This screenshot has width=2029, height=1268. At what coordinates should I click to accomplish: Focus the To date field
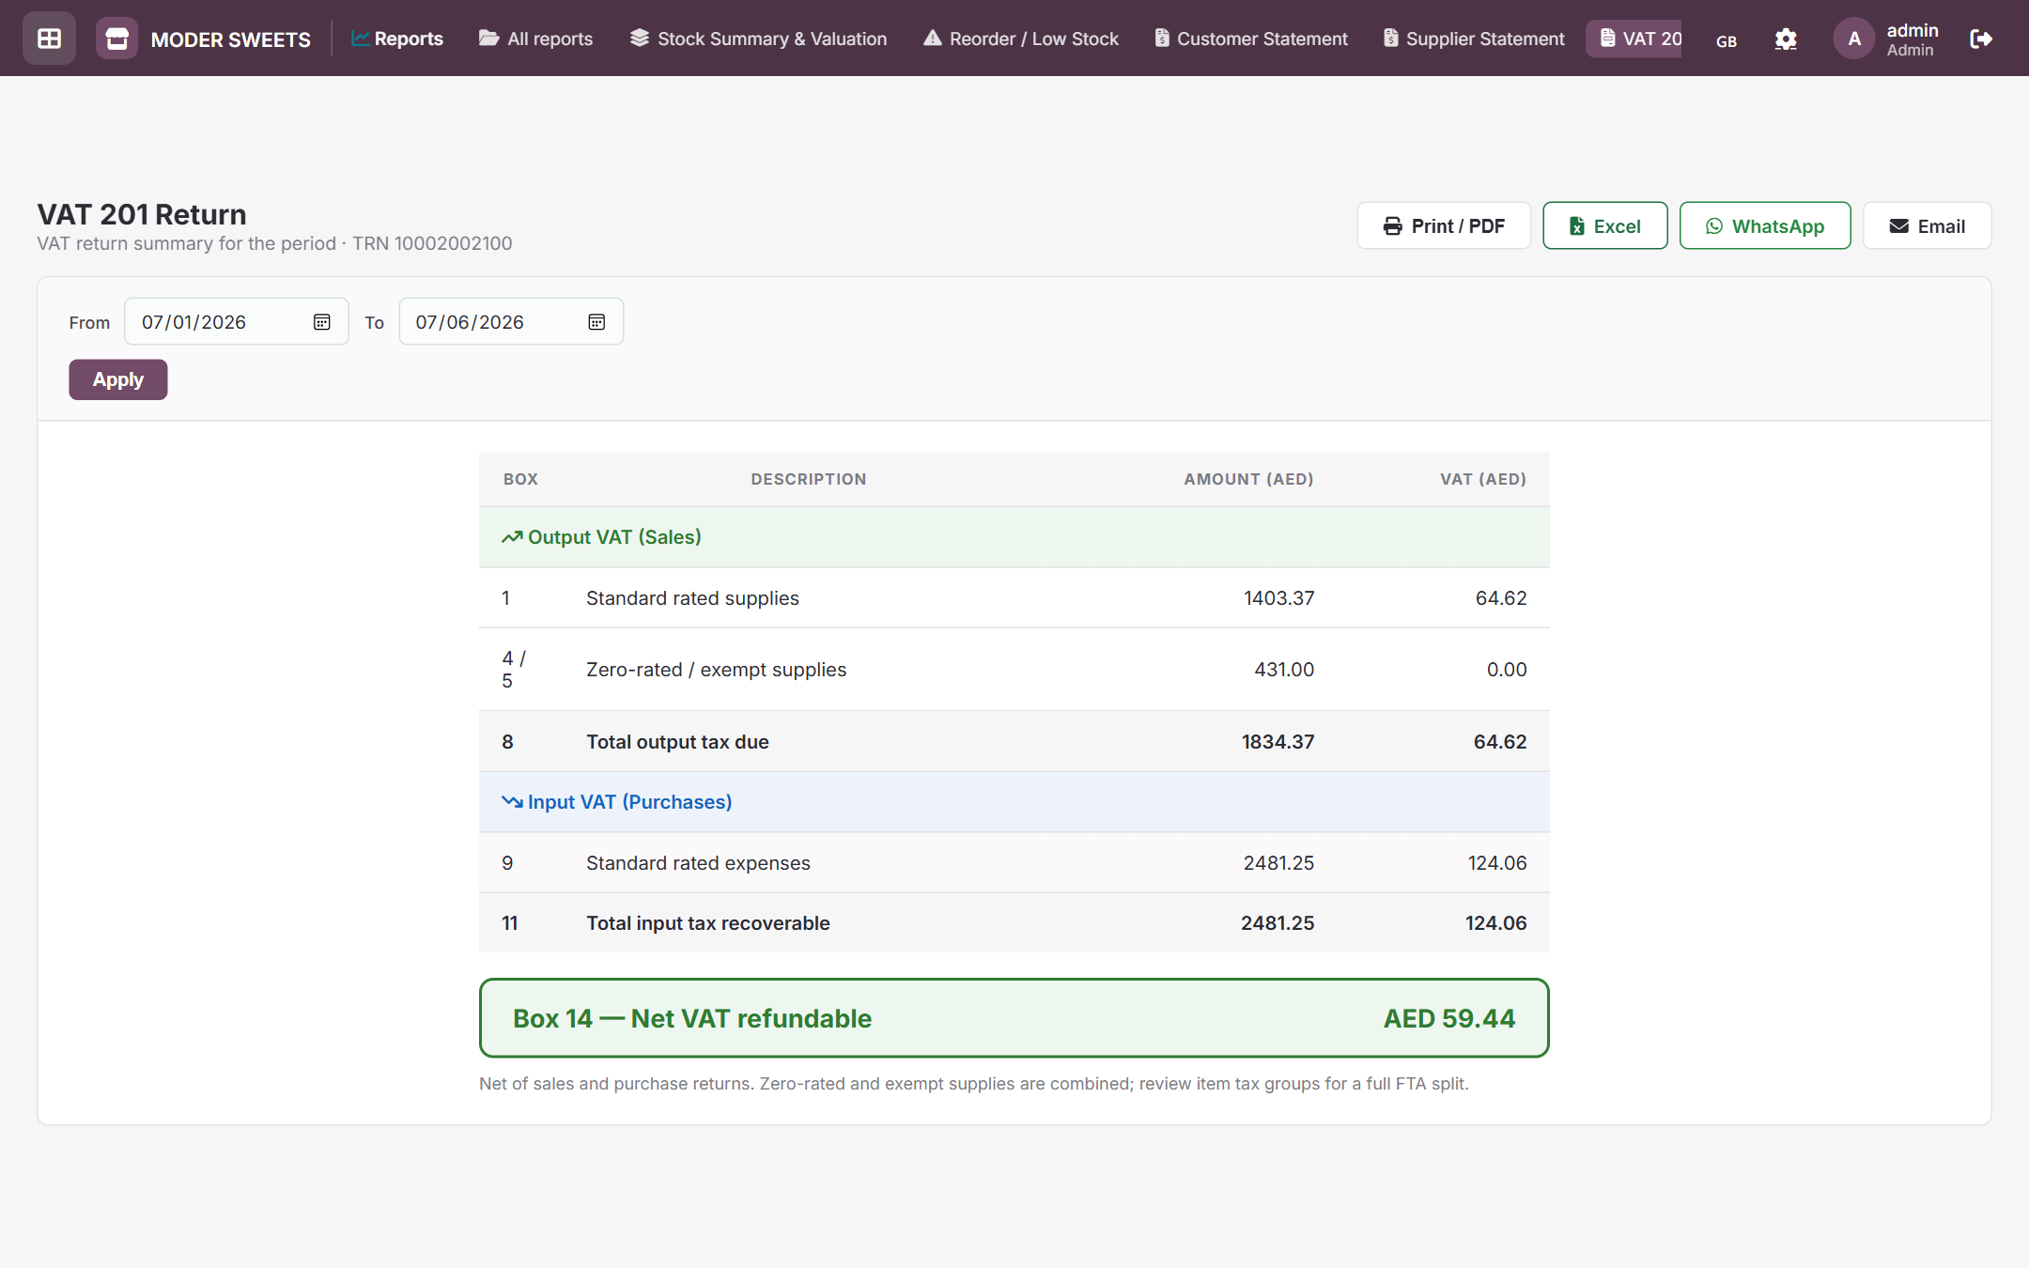tap(511, 322)
